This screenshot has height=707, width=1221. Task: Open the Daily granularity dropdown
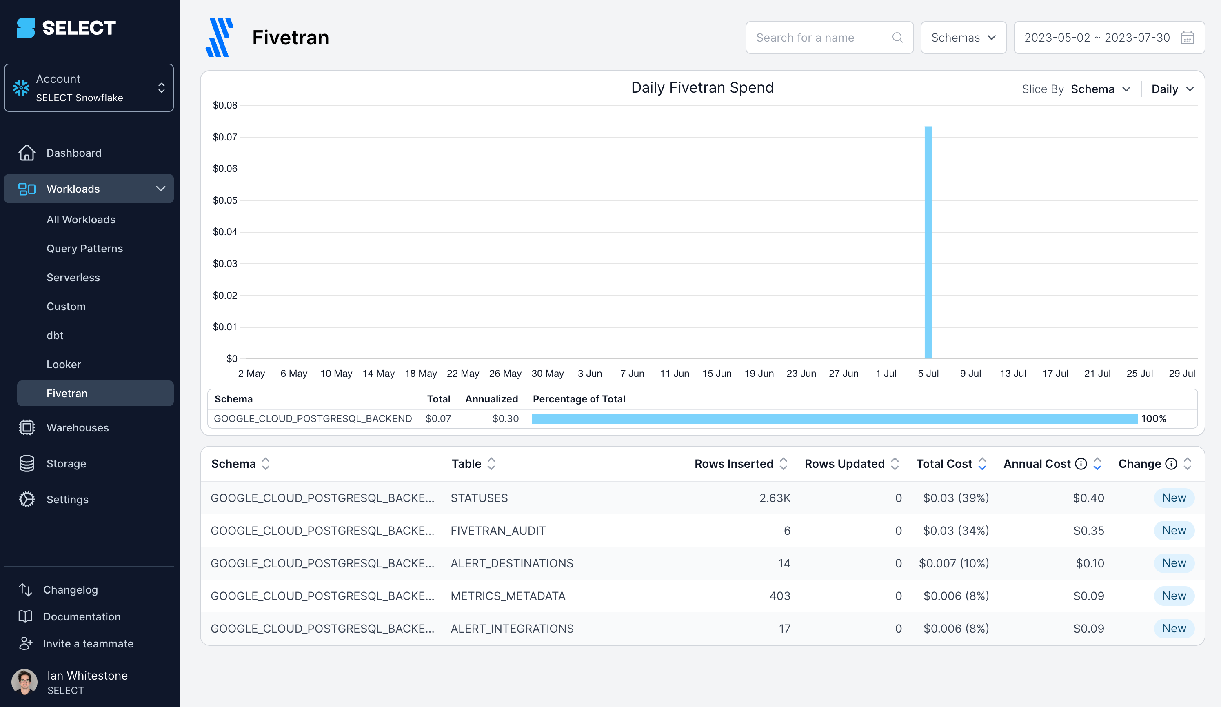click(1172, 89)
